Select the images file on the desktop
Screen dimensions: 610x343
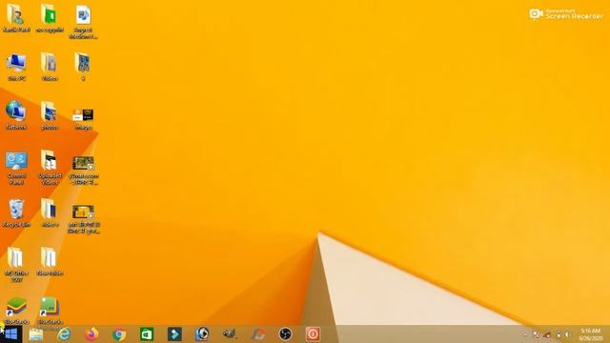tap(83, 118)
